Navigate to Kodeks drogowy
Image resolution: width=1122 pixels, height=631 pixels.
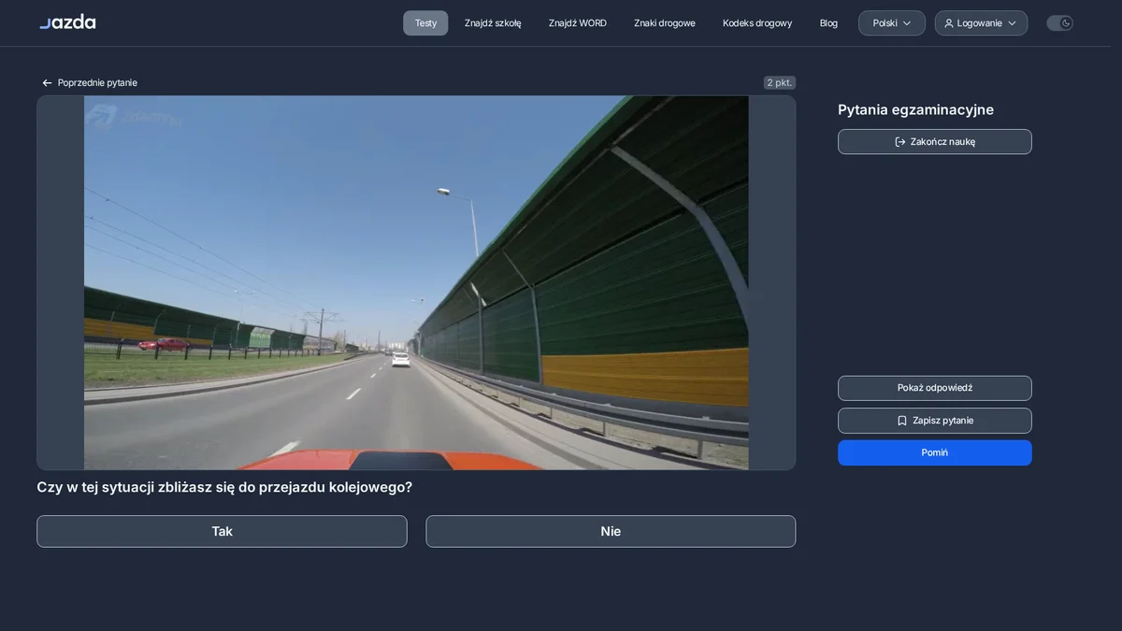[757, 23]
